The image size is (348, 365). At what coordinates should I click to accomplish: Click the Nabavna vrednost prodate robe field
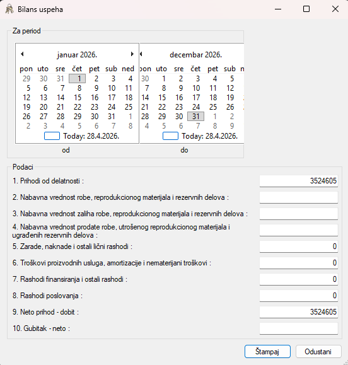coord(299,230)
